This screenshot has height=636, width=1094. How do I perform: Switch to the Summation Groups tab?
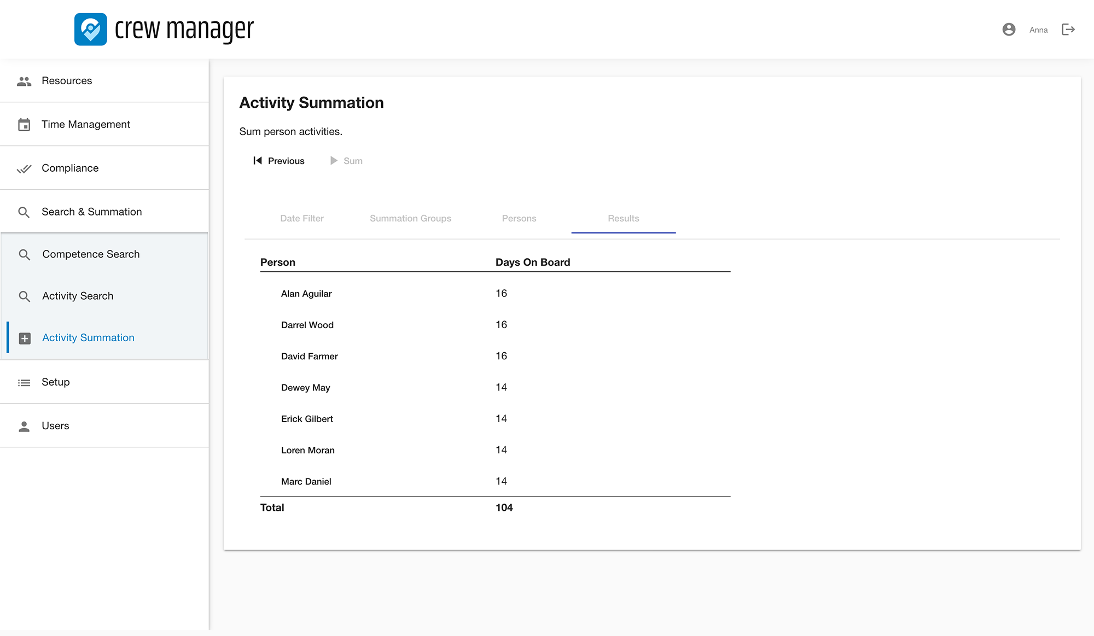click(x=410, y=218)
